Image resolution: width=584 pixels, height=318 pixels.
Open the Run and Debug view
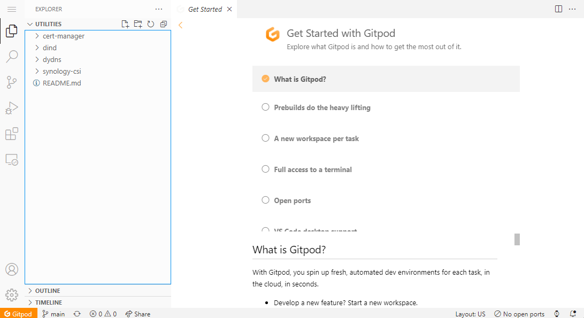pos(12,108)
